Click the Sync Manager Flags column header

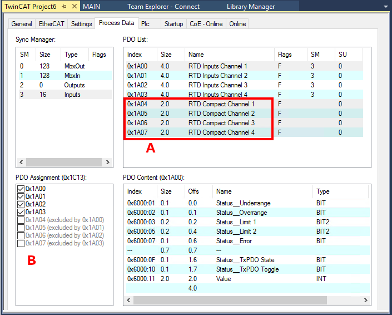101,55
